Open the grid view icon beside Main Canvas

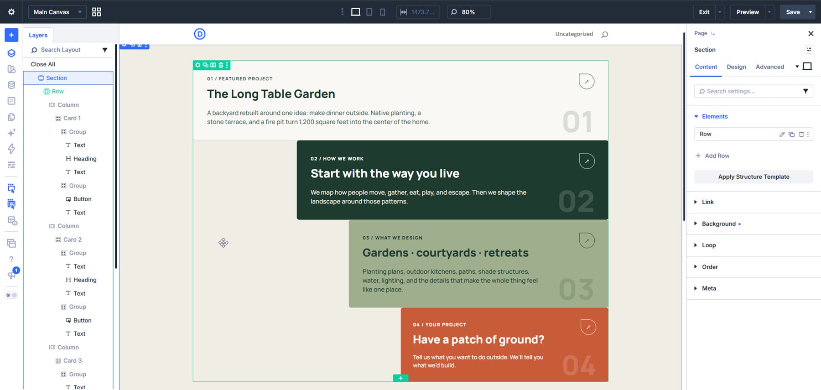pos(96,12)
